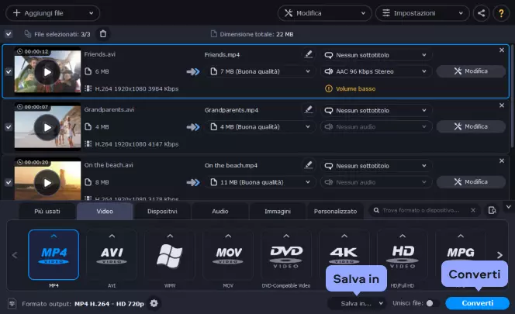Image resolution: width=515 pixels, height=314 pixels.
Task: Select the WMV Windows format icon
Action: pyautogui.click(x=170, y=255)
